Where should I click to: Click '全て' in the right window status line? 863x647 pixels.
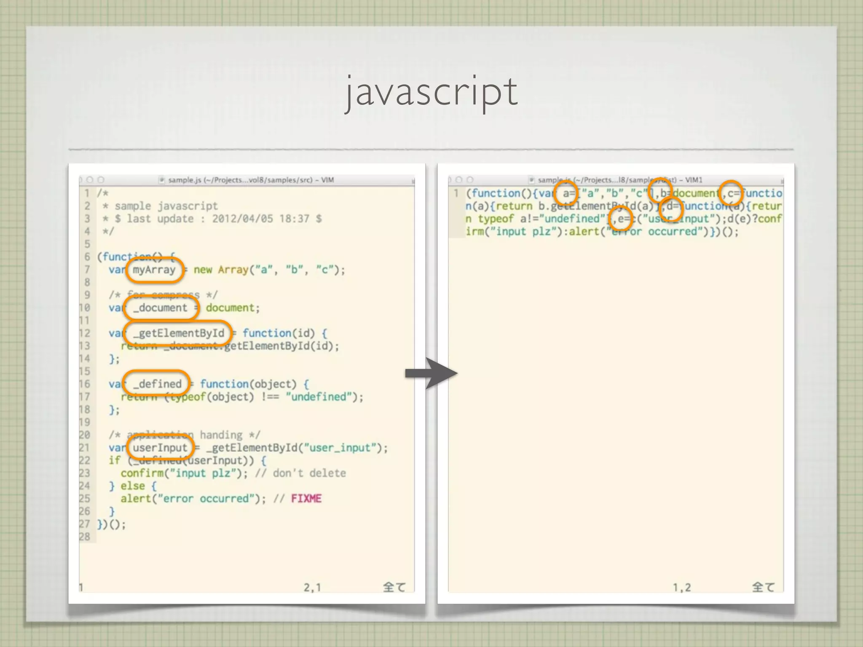pyautogui.click(x=763, y=587)
